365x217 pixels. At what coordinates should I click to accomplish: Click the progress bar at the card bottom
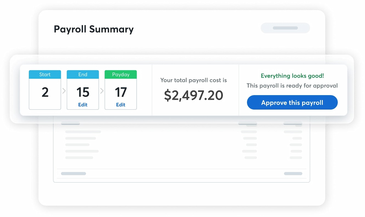73,174
